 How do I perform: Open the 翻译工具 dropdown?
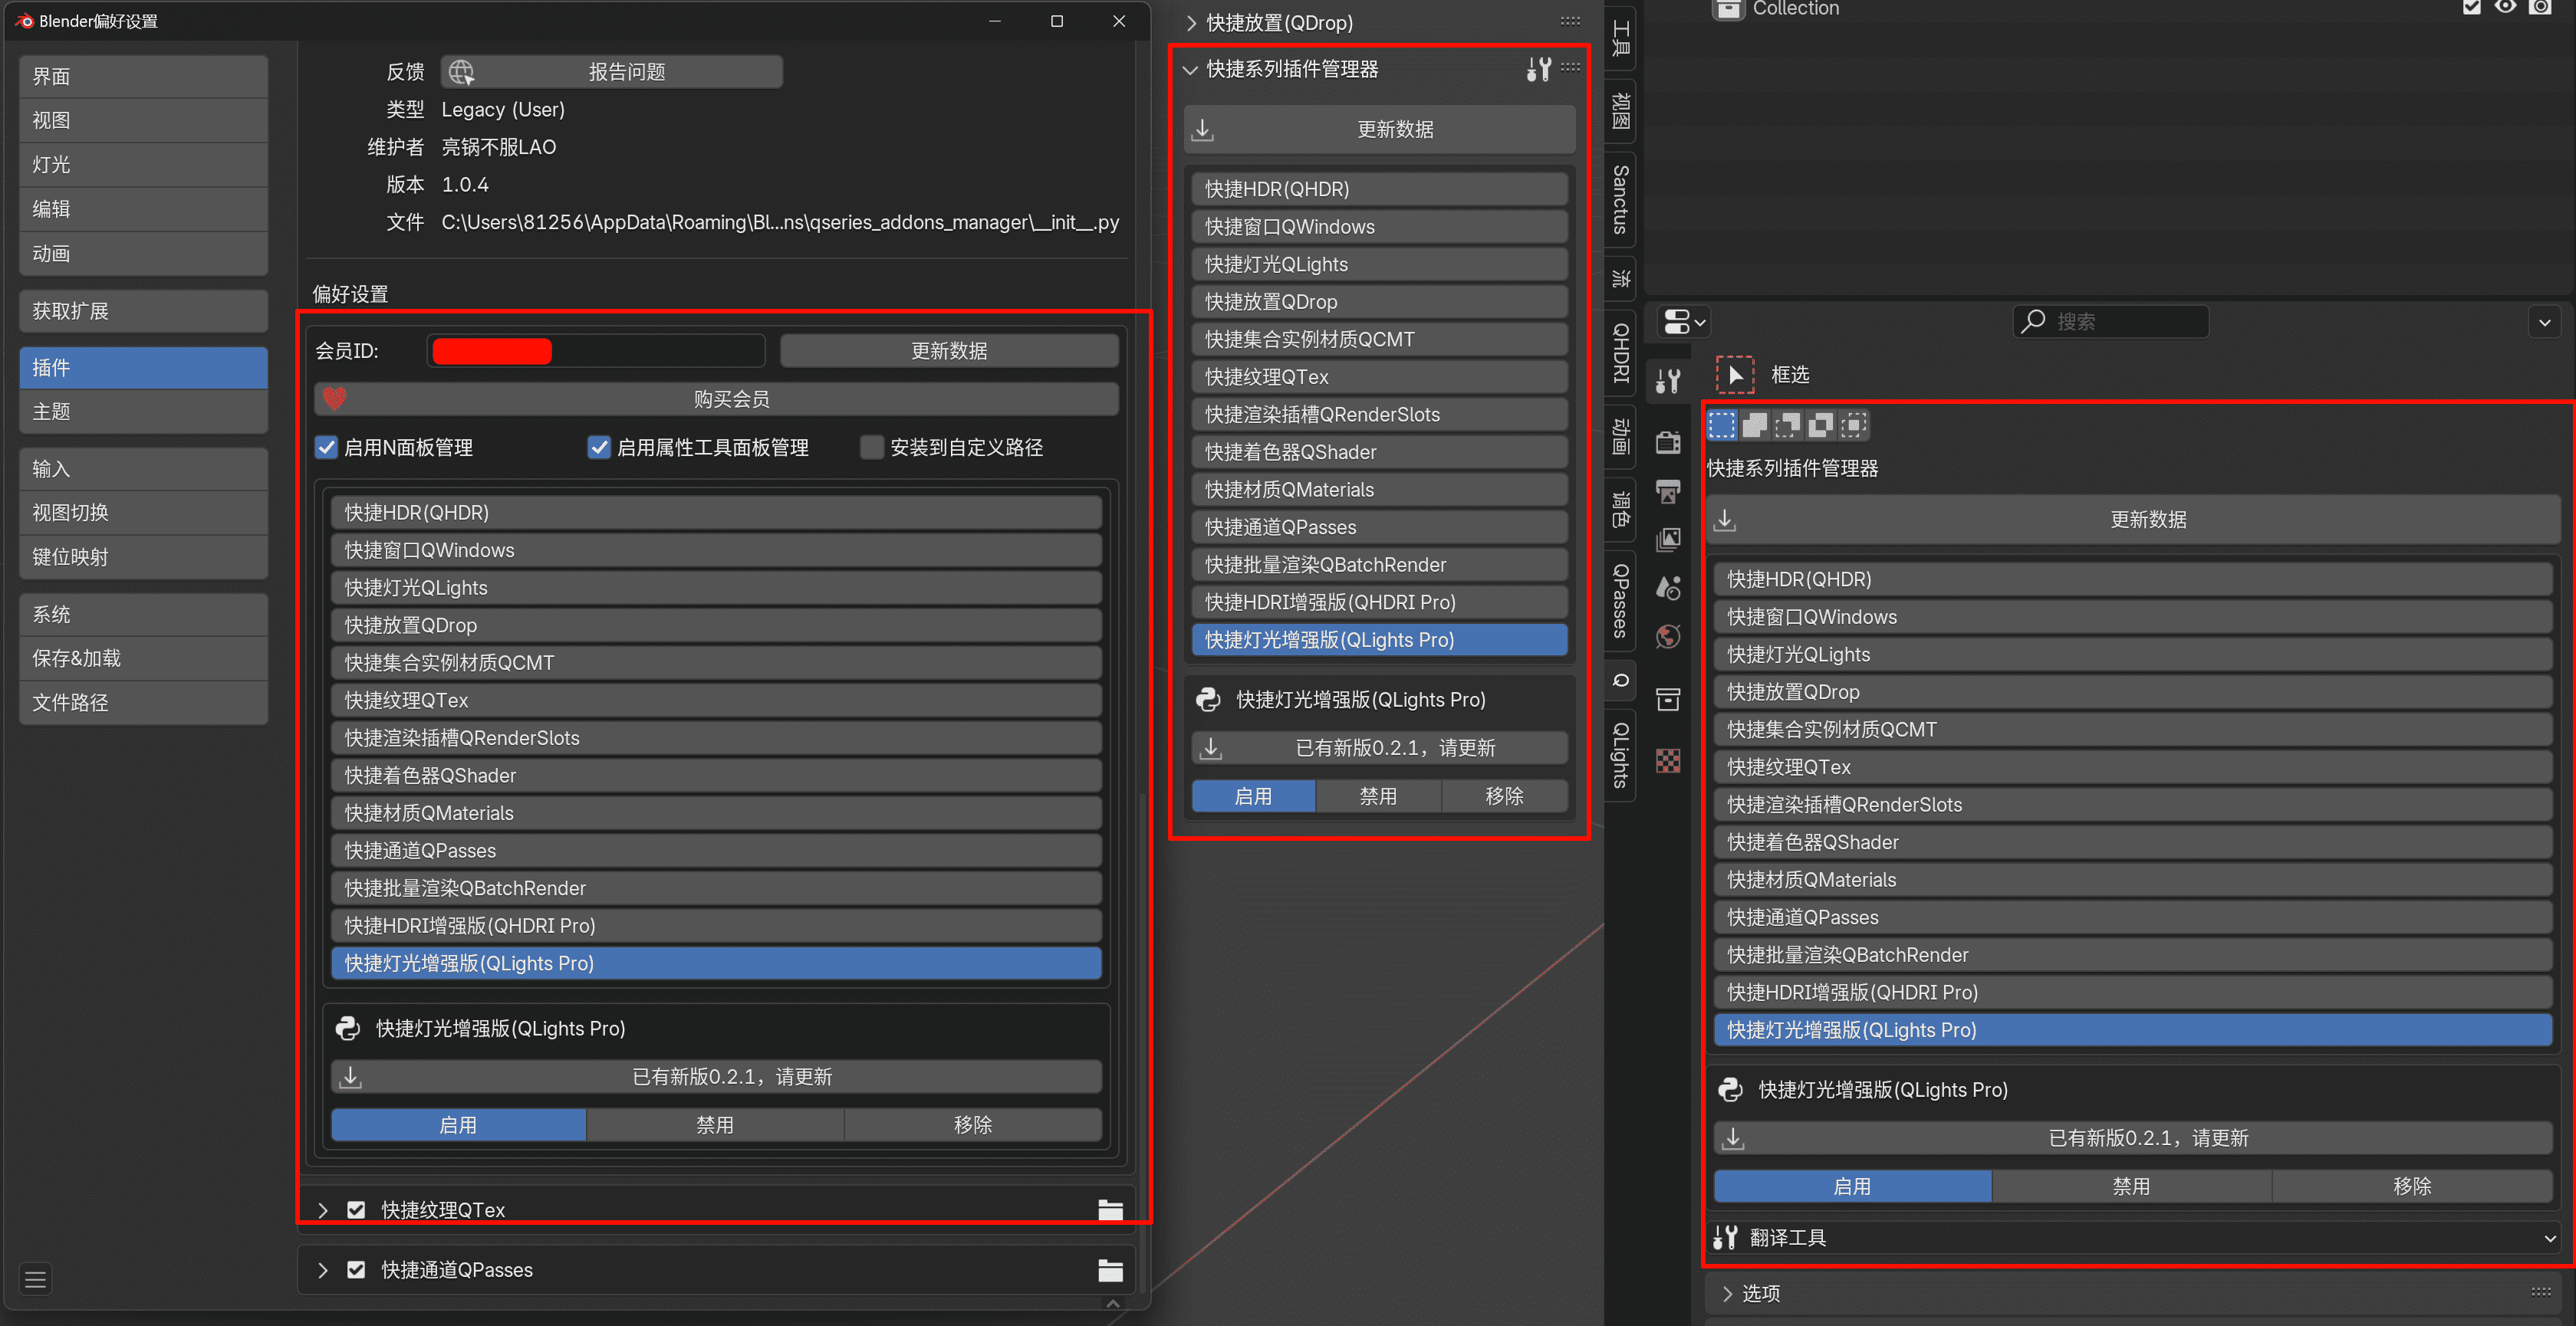[x=2134, y=1237]
